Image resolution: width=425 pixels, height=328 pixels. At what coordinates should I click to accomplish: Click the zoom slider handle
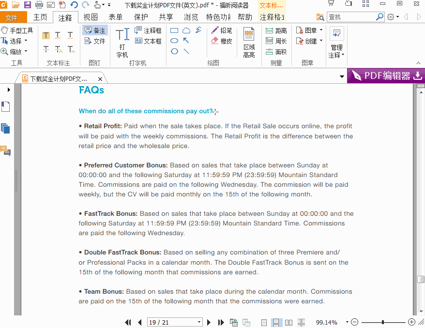(x=383, y=322)
